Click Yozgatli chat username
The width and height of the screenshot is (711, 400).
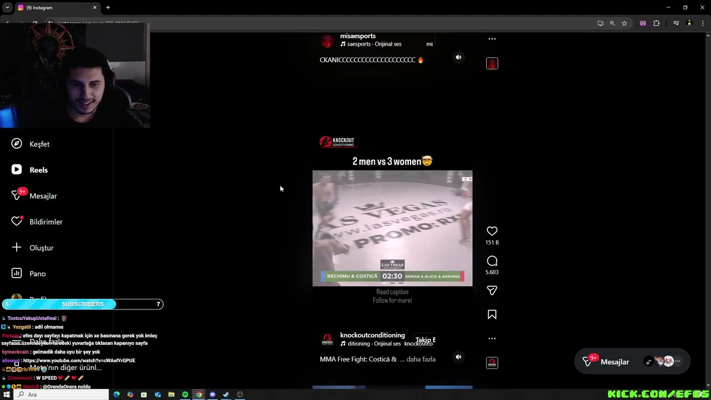tap(22, 327)
